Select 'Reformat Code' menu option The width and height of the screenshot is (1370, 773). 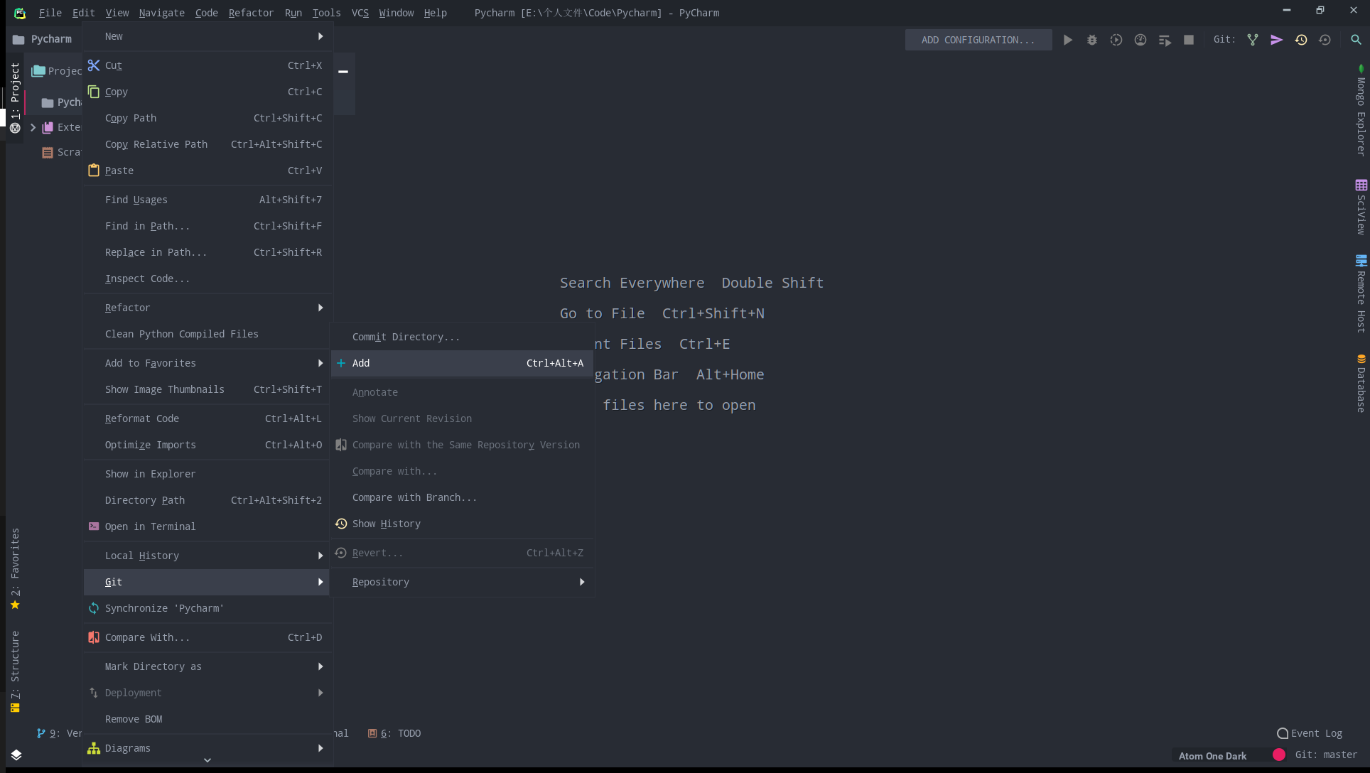[x=142, y=418]
